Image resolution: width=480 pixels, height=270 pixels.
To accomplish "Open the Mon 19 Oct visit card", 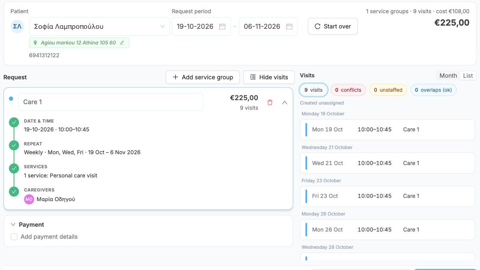I will click(387, 130).
